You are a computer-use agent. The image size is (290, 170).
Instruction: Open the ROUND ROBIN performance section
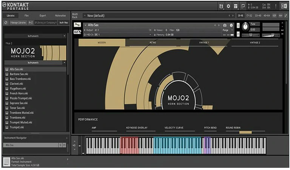tap(233, 128)
